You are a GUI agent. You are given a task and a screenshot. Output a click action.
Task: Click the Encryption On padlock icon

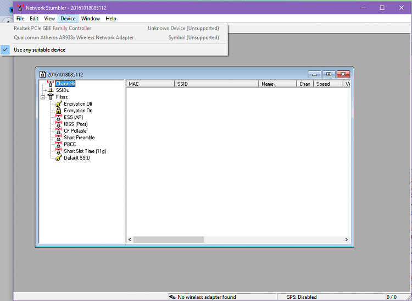(x=59, y=111)
